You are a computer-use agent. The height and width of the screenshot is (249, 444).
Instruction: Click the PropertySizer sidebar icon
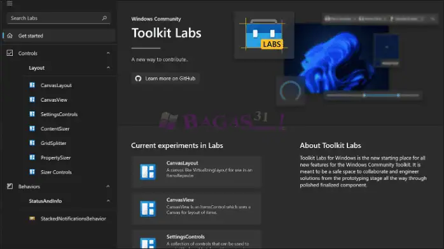point(32,158)
